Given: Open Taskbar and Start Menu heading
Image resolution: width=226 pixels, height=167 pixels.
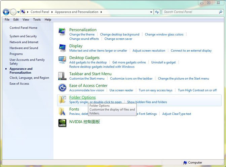Looking at the screenshot, I should coord(90,74).
